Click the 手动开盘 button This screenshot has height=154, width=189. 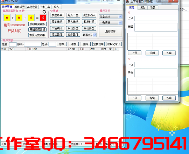point(89,28)
